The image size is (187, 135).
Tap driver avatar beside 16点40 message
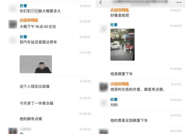tap(13, 24)
